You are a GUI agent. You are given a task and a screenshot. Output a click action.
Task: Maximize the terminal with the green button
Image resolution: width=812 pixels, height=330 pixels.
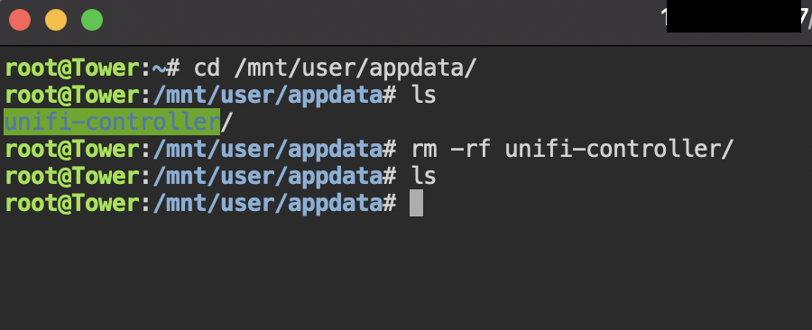92,21
